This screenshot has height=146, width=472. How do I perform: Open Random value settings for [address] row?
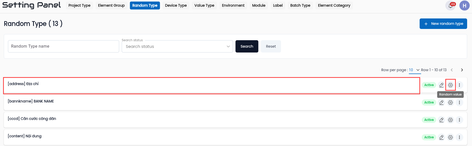coord(450,85)
